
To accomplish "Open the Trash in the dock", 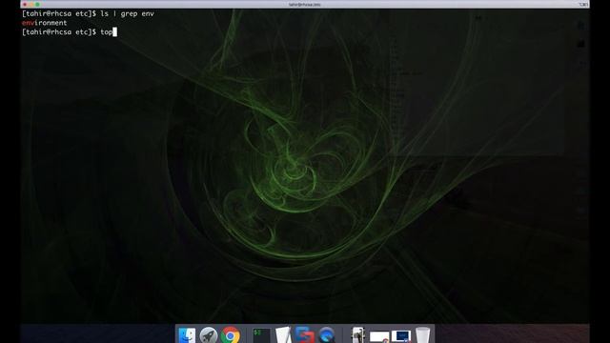I will coord(422,335).
